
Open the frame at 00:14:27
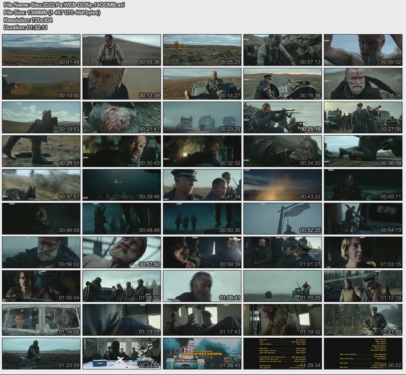[x=202, y=84]
